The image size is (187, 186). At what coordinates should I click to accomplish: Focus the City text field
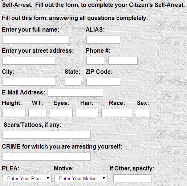(29, 82)
